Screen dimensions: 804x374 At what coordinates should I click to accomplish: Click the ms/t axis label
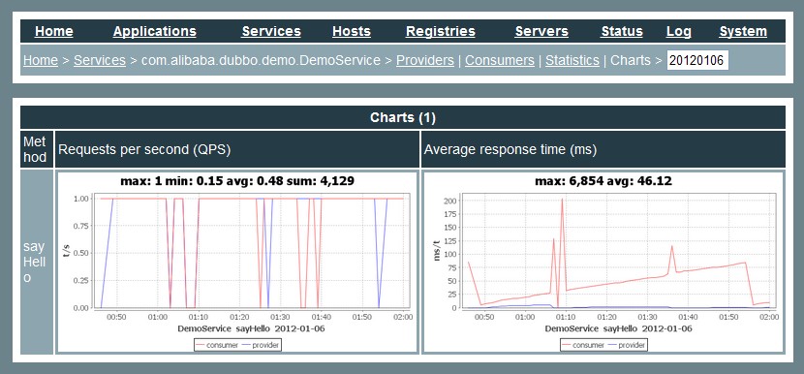pyautogui.click(x=438, y=250)
